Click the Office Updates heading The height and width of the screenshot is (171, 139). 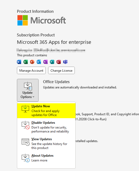[x=56, y=82]
